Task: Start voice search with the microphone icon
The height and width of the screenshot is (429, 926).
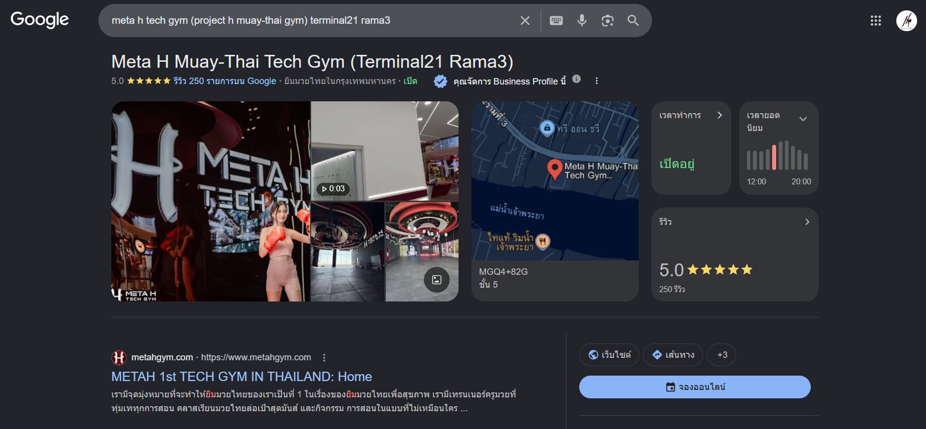Action: point(582,21)
